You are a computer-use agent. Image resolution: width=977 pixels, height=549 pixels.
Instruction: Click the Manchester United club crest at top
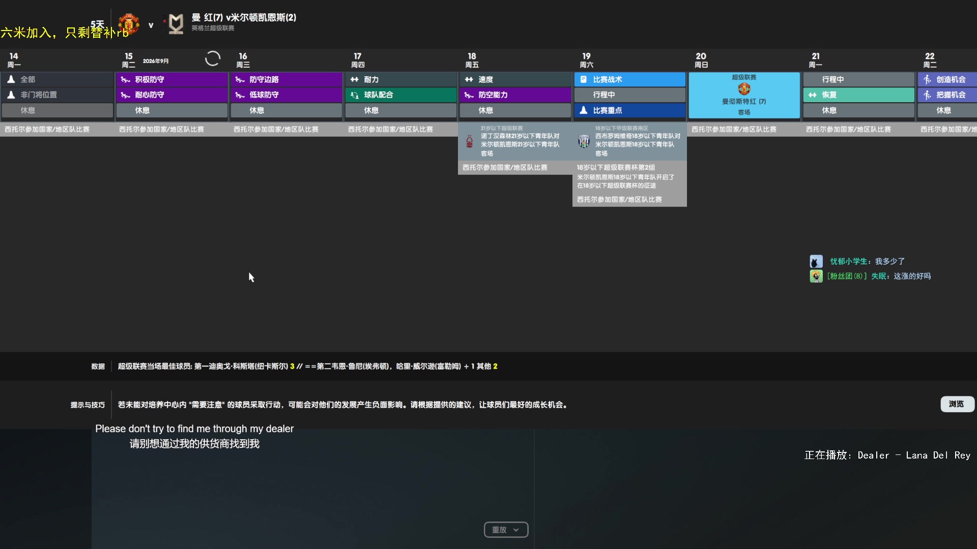coord(129,24)
